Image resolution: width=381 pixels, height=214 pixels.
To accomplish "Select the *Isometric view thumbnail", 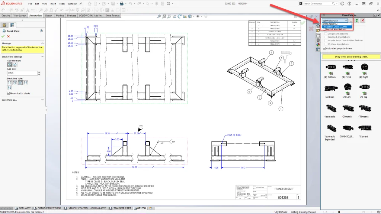I will point(330,108).
